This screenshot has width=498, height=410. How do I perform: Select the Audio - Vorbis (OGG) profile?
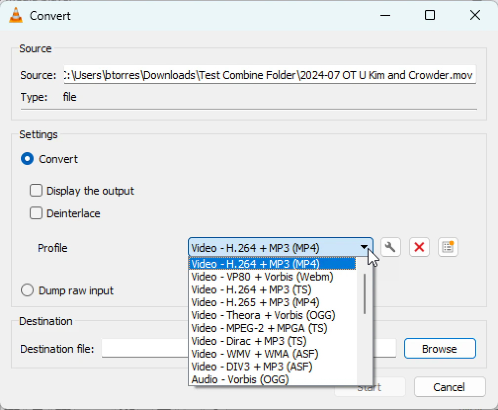[238, 379]
